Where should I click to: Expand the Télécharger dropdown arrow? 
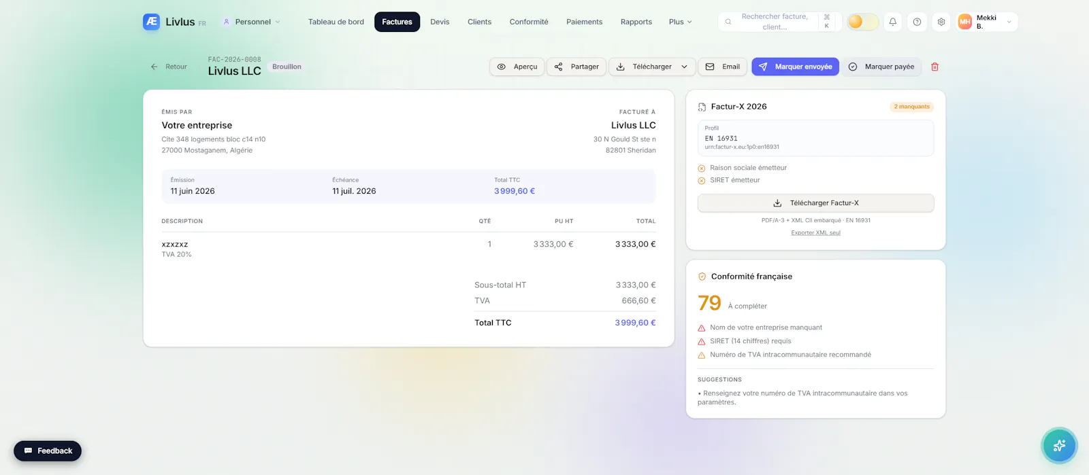pos(684,67)
